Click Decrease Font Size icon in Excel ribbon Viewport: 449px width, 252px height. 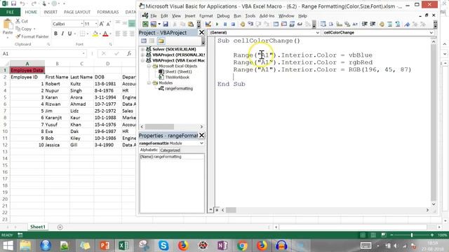109,24
